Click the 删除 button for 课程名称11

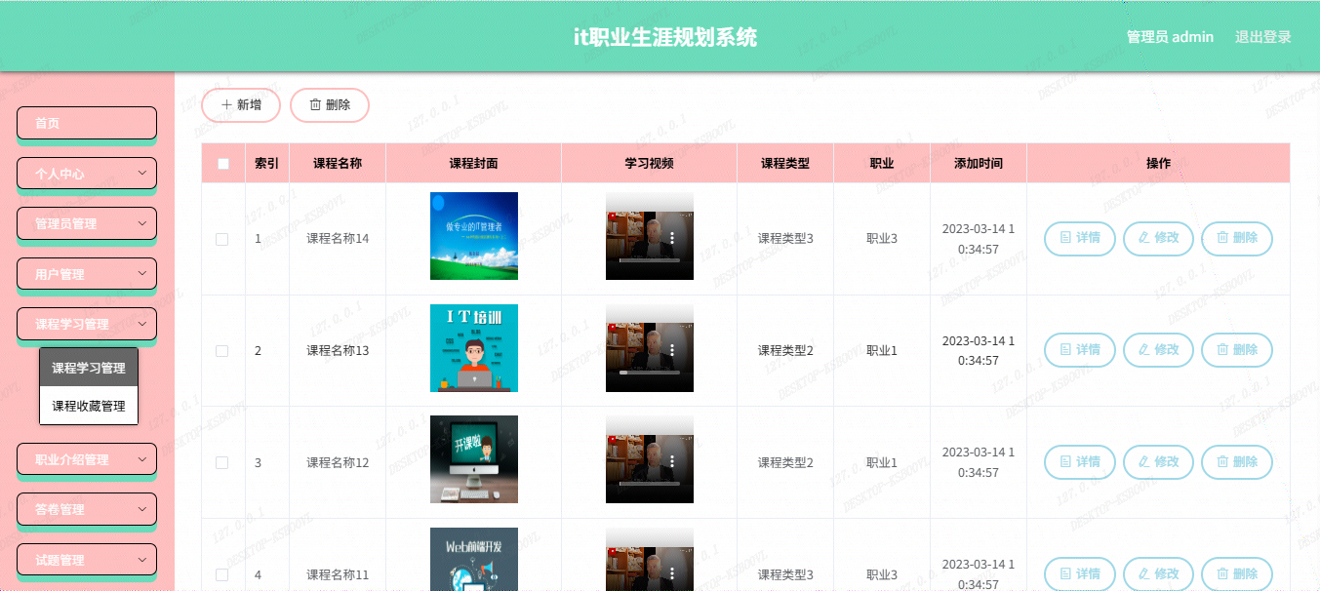(1237, 574)
